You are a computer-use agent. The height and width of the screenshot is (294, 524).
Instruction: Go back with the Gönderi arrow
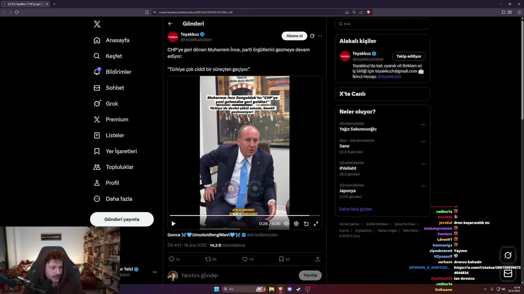170,24
